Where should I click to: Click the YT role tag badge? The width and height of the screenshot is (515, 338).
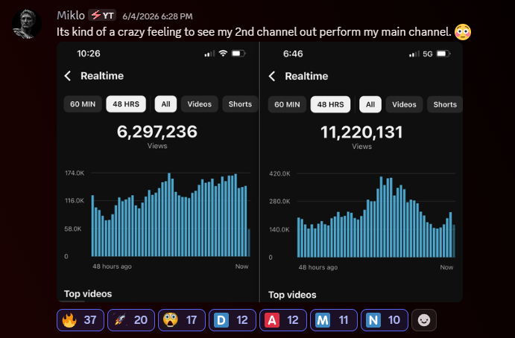tap(102, 15)
